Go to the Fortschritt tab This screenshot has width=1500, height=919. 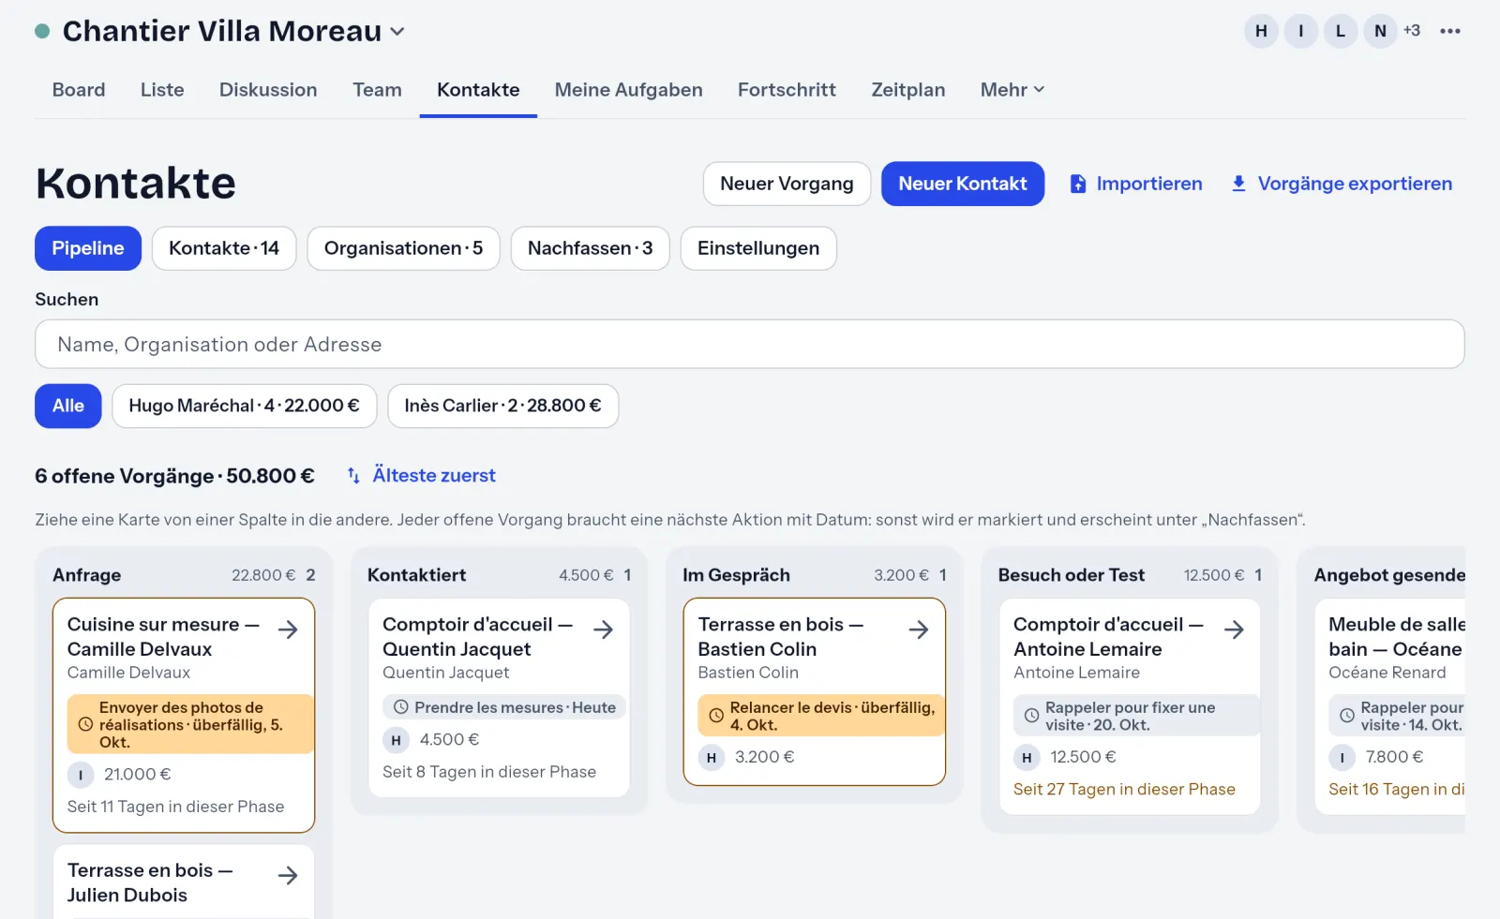point(787,90)
